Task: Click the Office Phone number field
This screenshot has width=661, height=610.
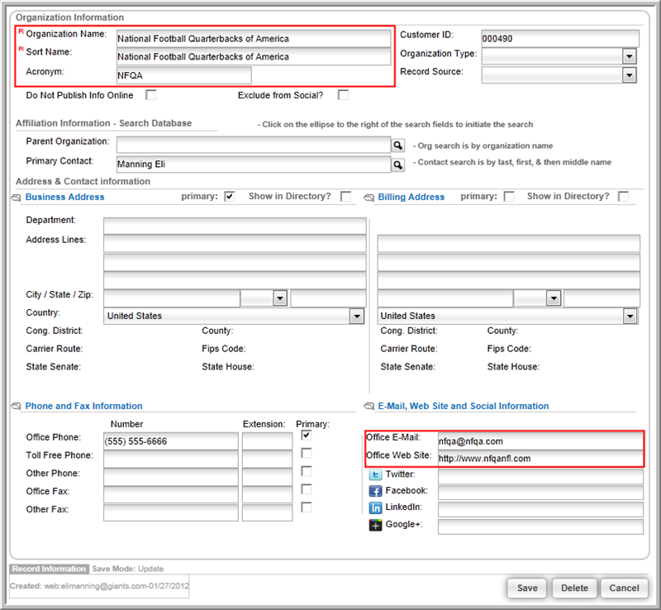Action: click(x=171, y=441)
